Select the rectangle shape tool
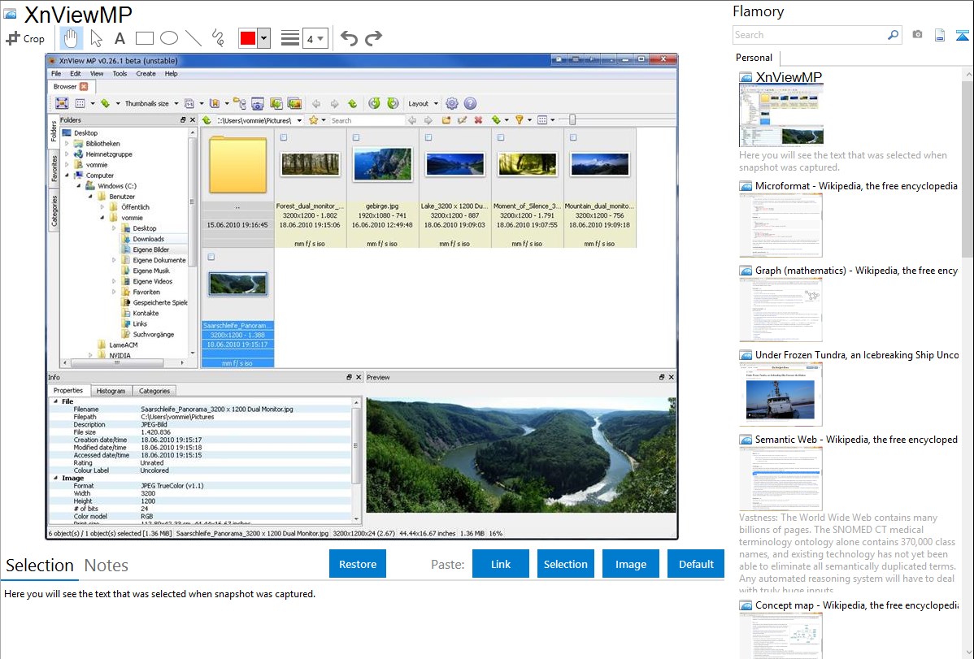The width and height of the screenshot is (974, 659). pos(145,38)
